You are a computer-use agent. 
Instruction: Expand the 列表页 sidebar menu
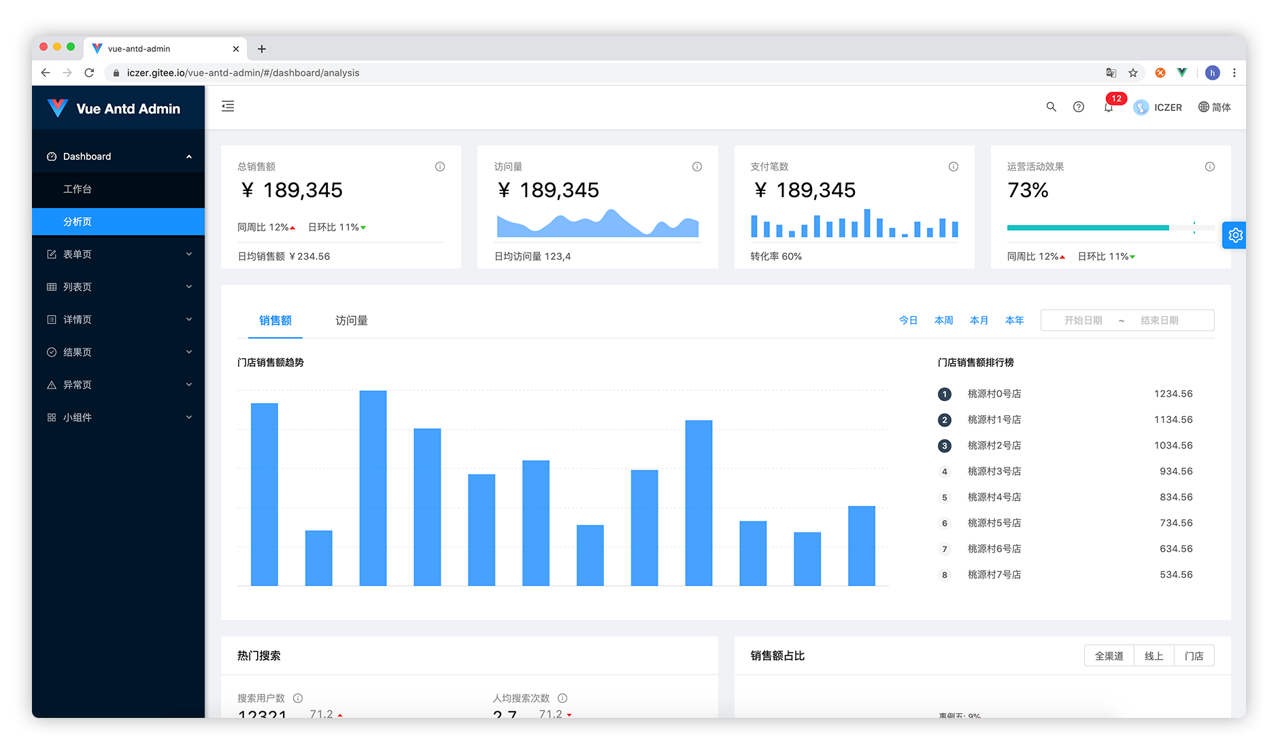(x=118, y=287)
